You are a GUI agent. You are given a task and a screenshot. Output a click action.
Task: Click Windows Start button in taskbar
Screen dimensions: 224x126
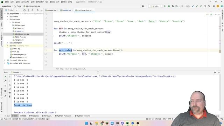pyautogui.click(x=86, y=123)
